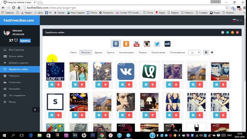The width and height of the screenshot is (247, 139).
Task: Open Заработать лайки in sidebar
Action: (20, 69)
